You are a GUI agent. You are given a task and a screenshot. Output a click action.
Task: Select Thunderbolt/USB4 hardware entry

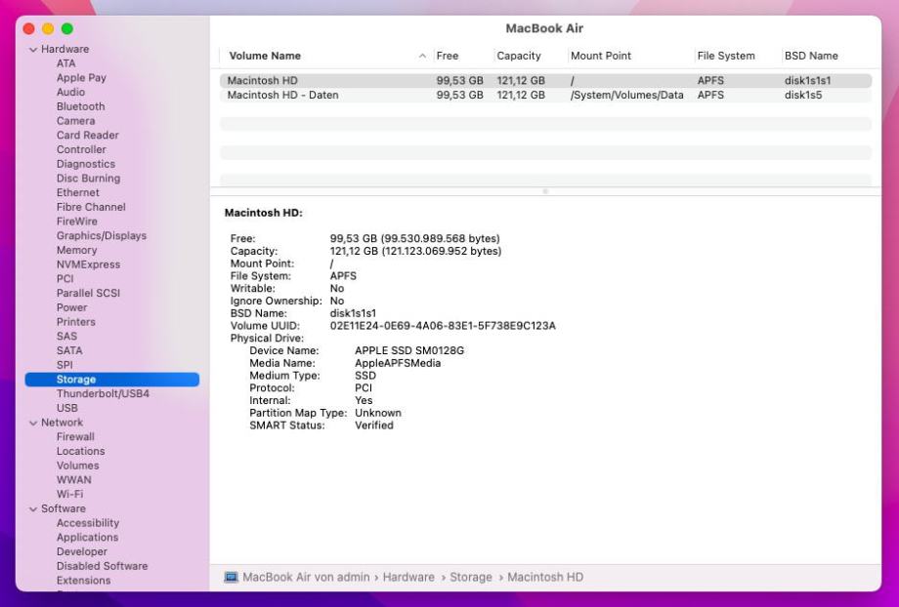click(103, 393)
